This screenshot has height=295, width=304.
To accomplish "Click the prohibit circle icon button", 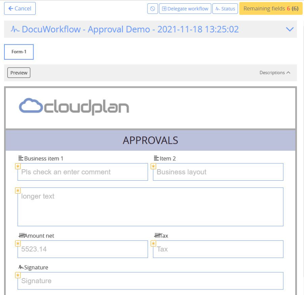I will point(153,9).
